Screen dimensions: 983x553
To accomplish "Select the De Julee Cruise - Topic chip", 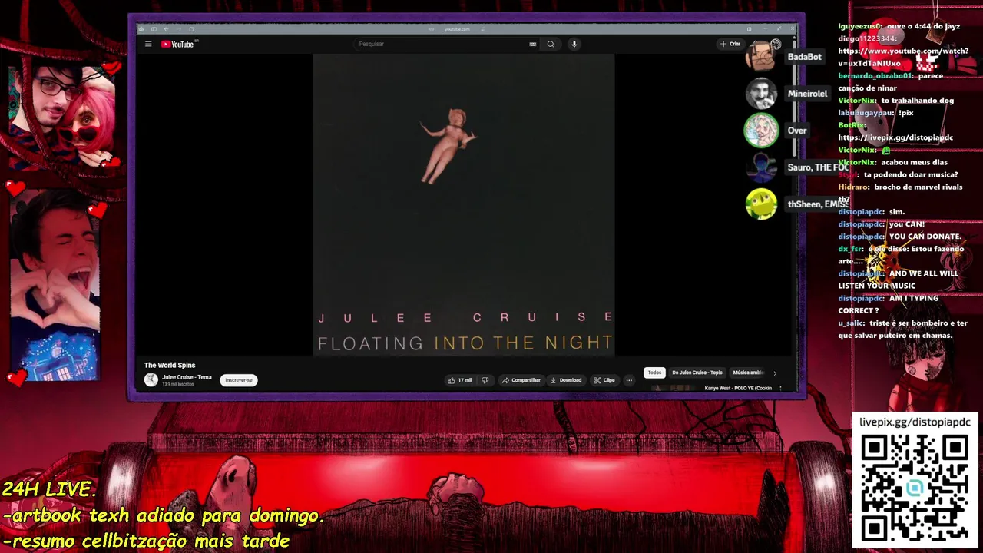I will [x=697, y=373].
